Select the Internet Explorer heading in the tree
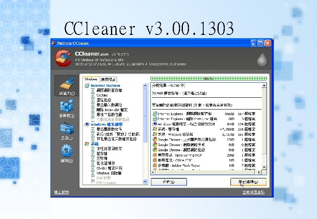317x219 pixels. tap(105, 86)
